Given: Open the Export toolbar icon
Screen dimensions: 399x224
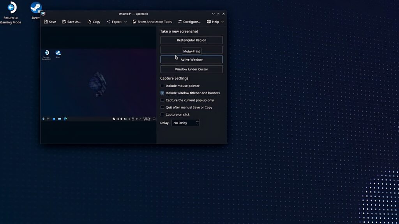Looking at the screenshot, I should [108, 21].
